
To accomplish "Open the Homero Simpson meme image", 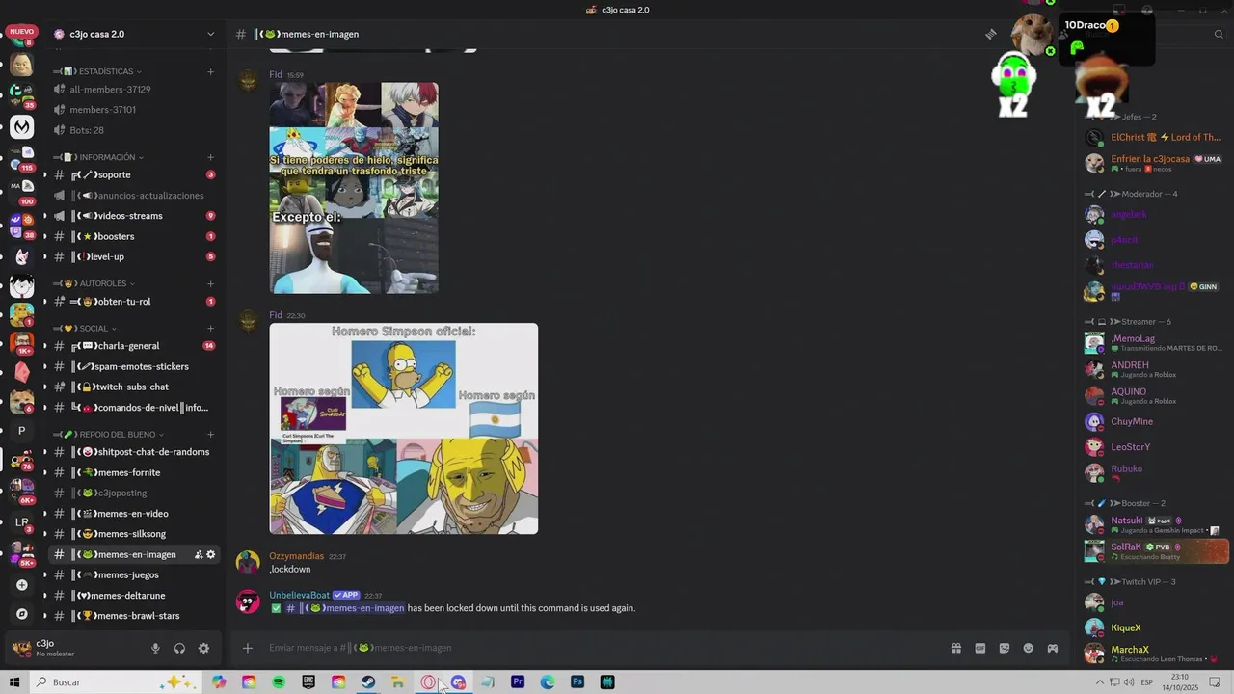I will click(x=404, y=429).
